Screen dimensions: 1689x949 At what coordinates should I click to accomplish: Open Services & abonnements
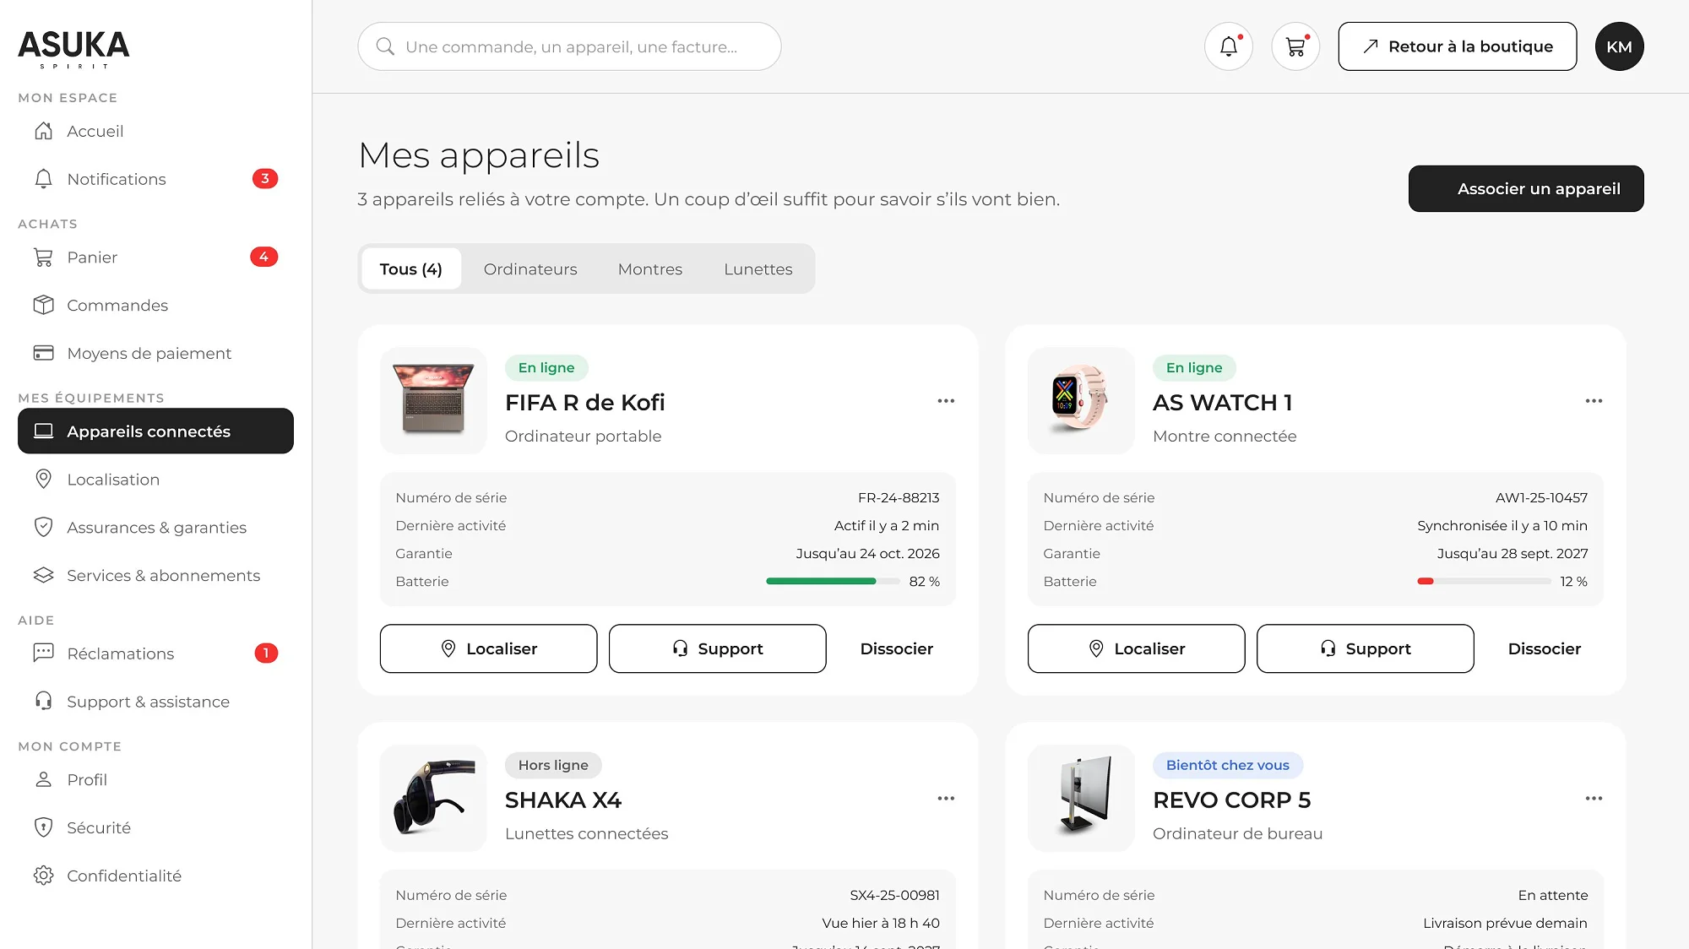[155, 576]
